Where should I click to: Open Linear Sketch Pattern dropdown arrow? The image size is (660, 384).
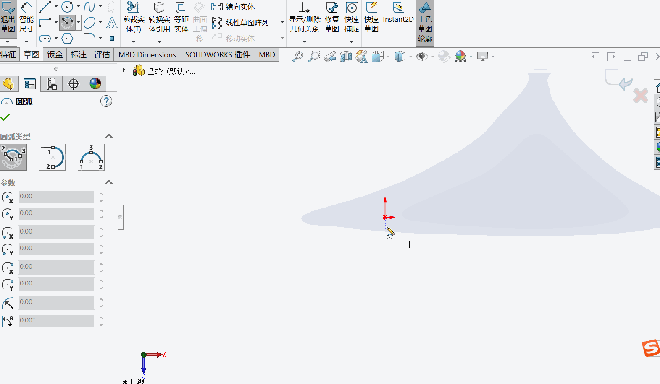pyautogui.click(x=282, y=22)
